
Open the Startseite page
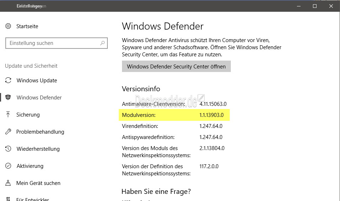tap(27, 26)
